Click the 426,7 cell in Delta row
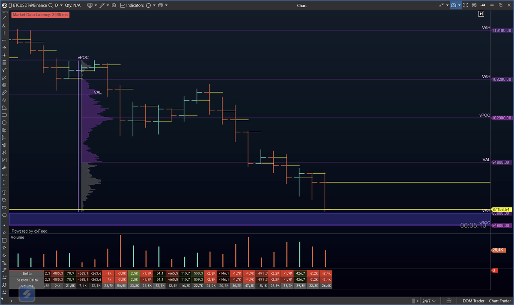This screenshot has height=305, width=514. (300, 273)
